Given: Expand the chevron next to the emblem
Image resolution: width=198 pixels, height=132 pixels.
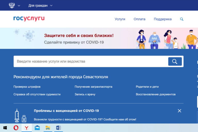Looking at the screenshot, I should (x=19, y=6).
